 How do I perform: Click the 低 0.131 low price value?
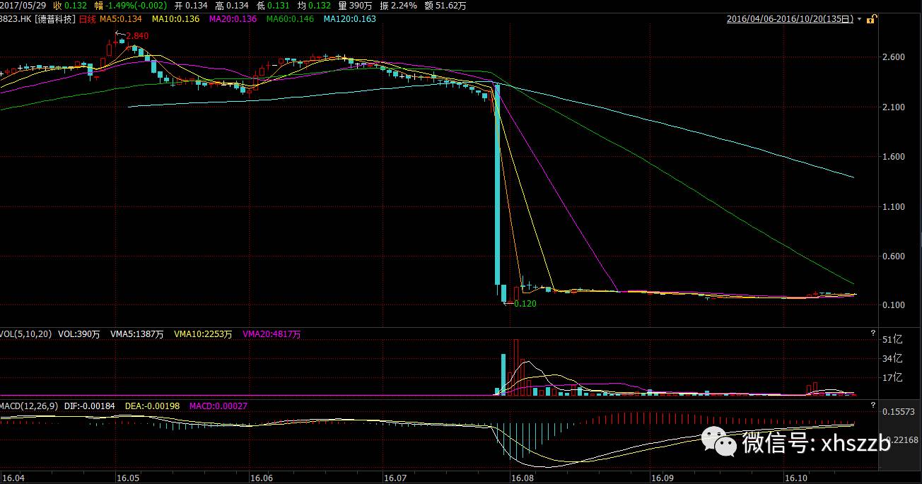pyautogui.click(x=272, y=6)
